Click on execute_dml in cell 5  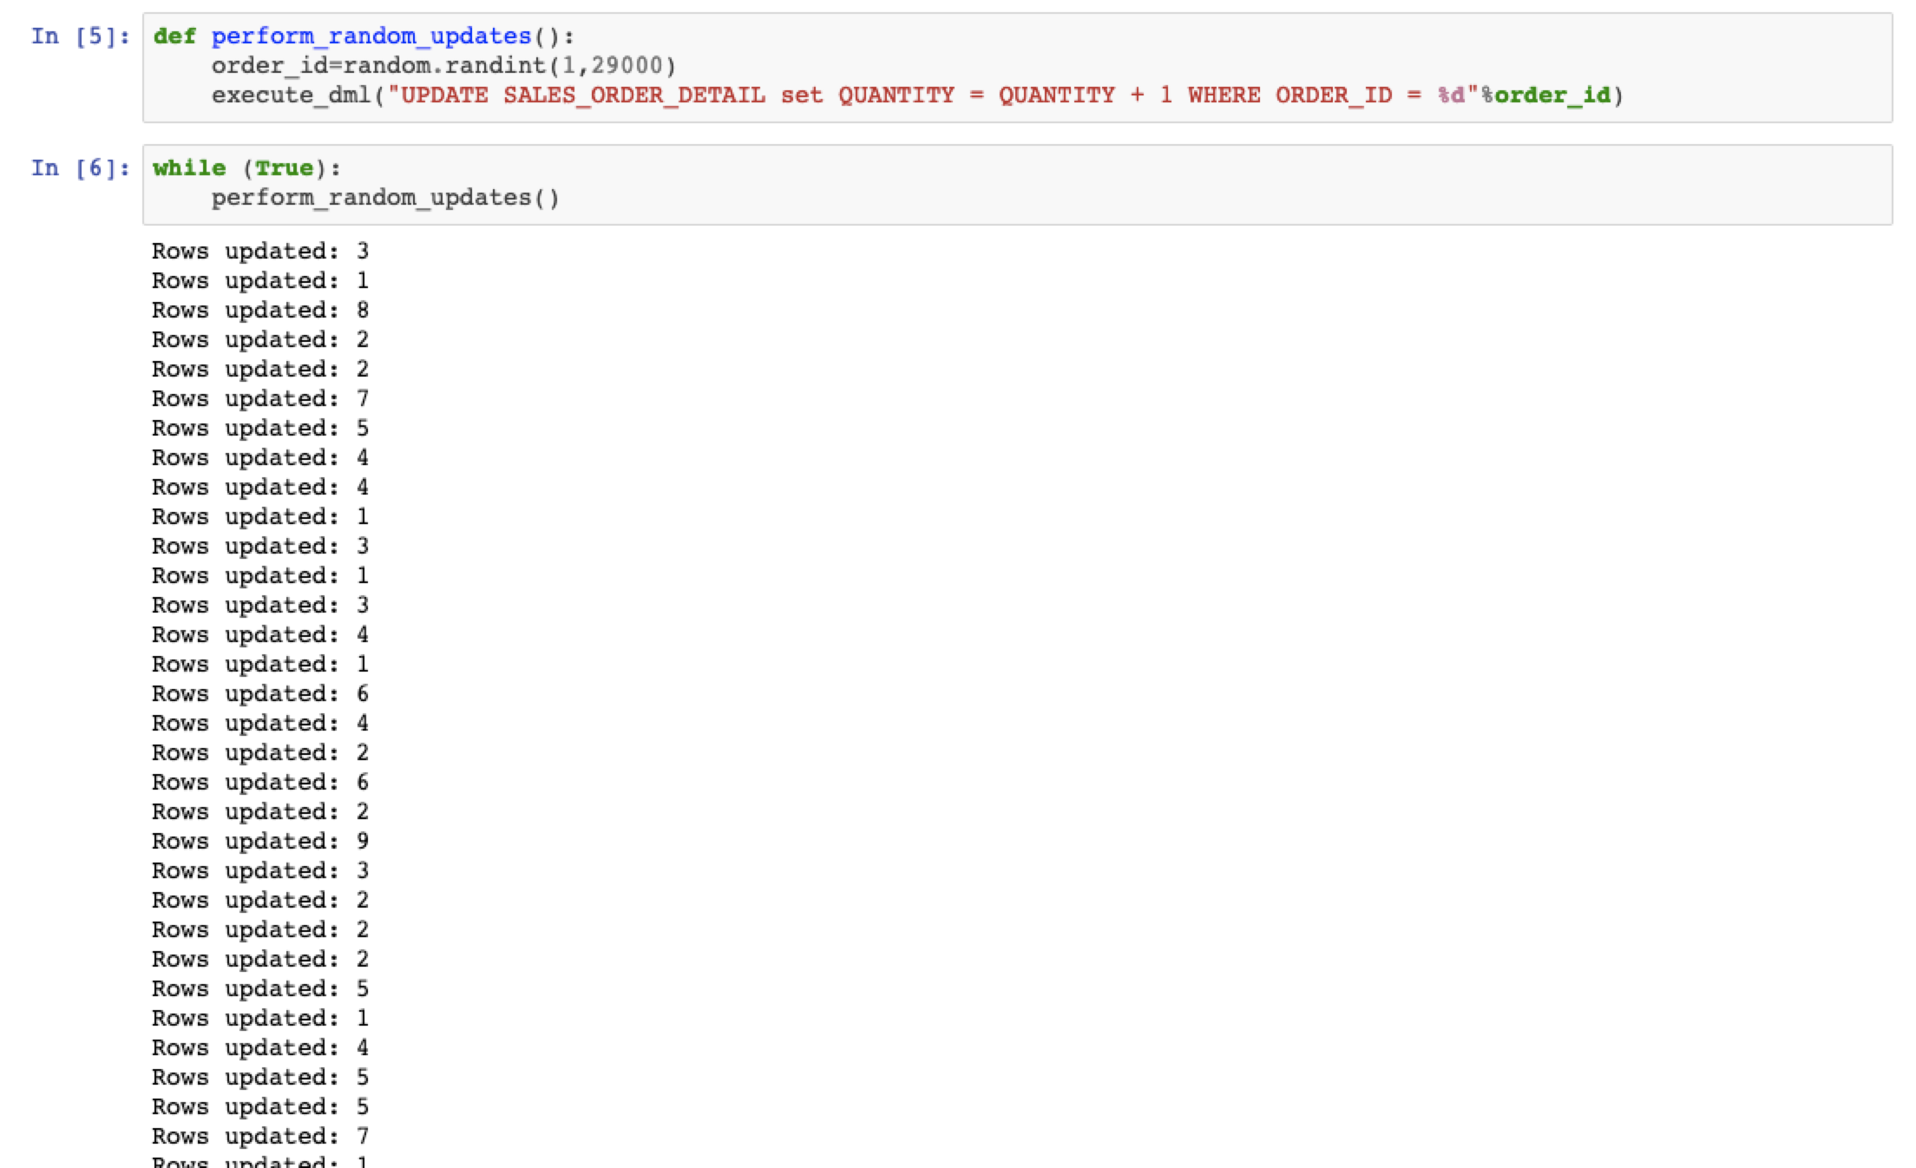pos(291,95)
